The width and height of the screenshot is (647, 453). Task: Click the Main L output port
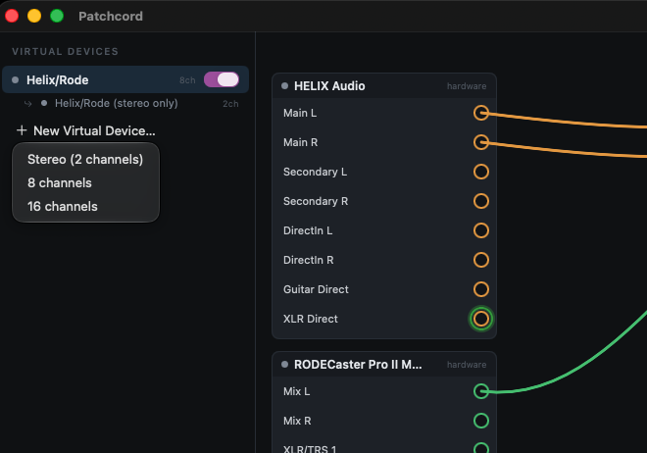(481, 113)
